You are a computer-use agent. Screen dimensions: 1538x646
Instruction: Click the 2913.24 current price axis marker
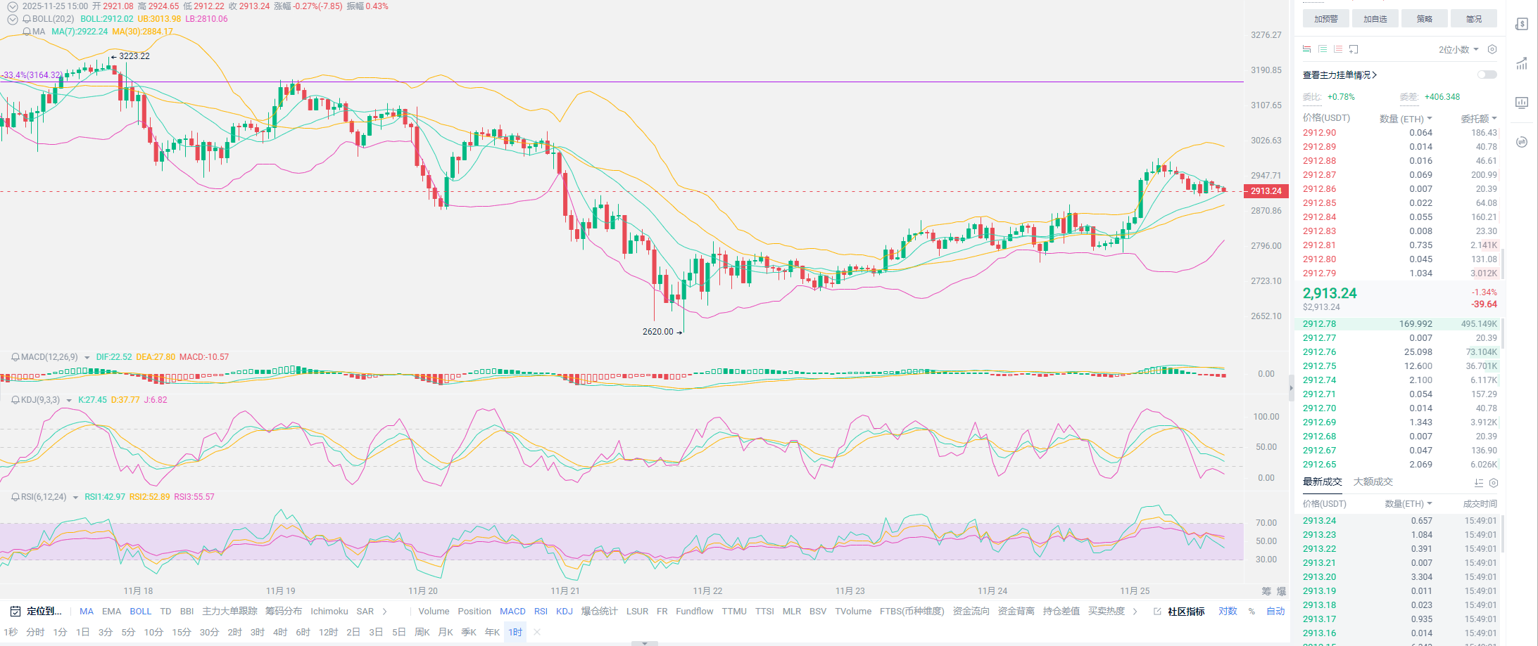(1266, 191)
